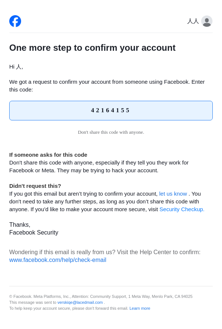Open the "let us know" link

click(173, 193)
